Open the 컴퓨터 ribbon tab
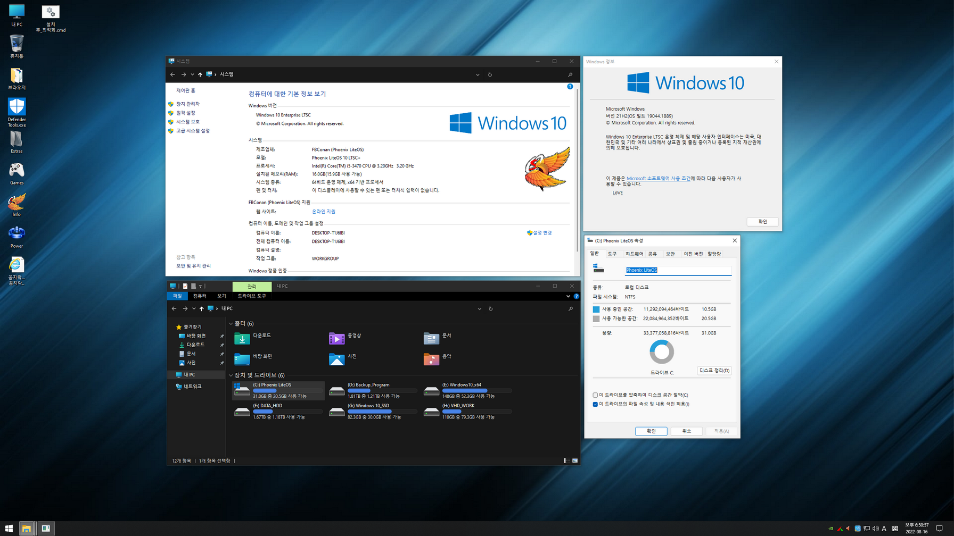Image resolution: width=954 pixels, height=536 pixels. pos(200,296)
